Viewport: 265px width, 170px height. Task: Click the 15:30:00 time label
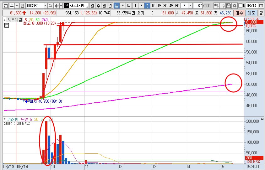[253, 167]
